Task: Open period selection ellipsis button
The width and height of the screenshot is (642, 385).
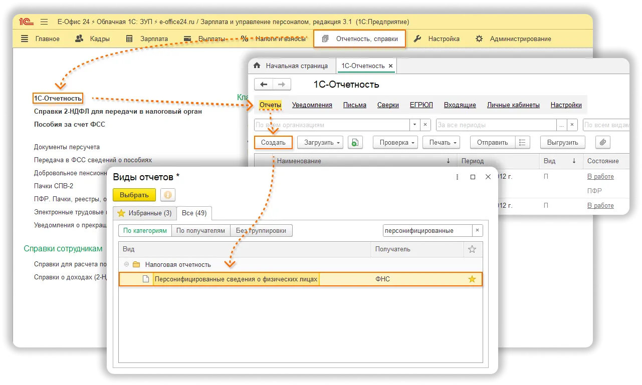Action: 562,125
